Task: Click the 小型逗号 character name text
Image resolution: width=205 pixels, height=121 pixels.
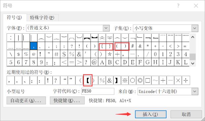Action: point(16,91)
